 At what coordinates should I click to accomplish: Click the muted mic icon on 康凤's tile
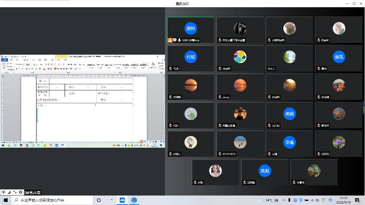pyautogui.click(x=319, y=69)
